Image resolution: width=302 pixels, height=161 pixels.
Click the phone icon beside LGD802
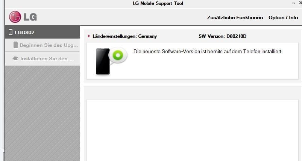pyautogui.click(x=11, y=32)
